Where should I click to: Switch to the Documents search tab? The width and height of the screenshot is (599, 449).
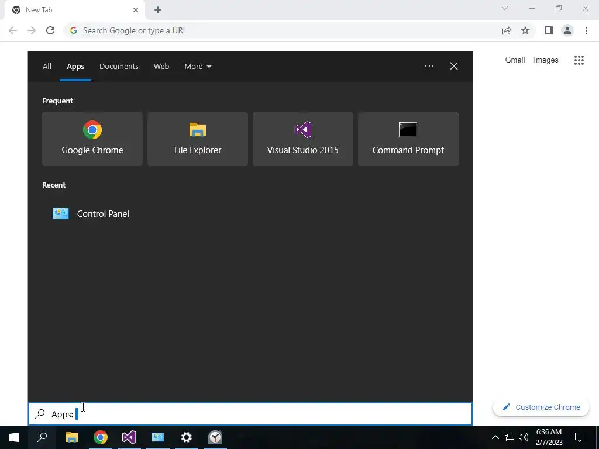119,67
